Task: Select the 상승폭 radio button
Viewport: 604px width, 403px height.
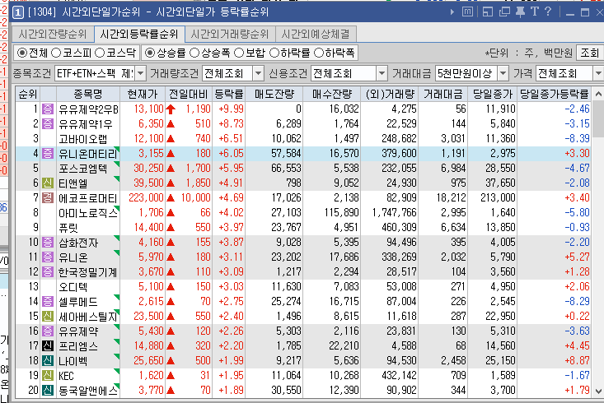Action: point(195,53)
